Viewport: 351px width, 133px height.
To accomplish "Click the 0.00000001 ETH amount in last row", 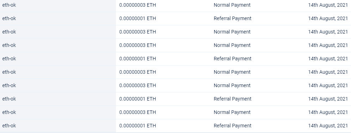I will click(x=137, y=126).
